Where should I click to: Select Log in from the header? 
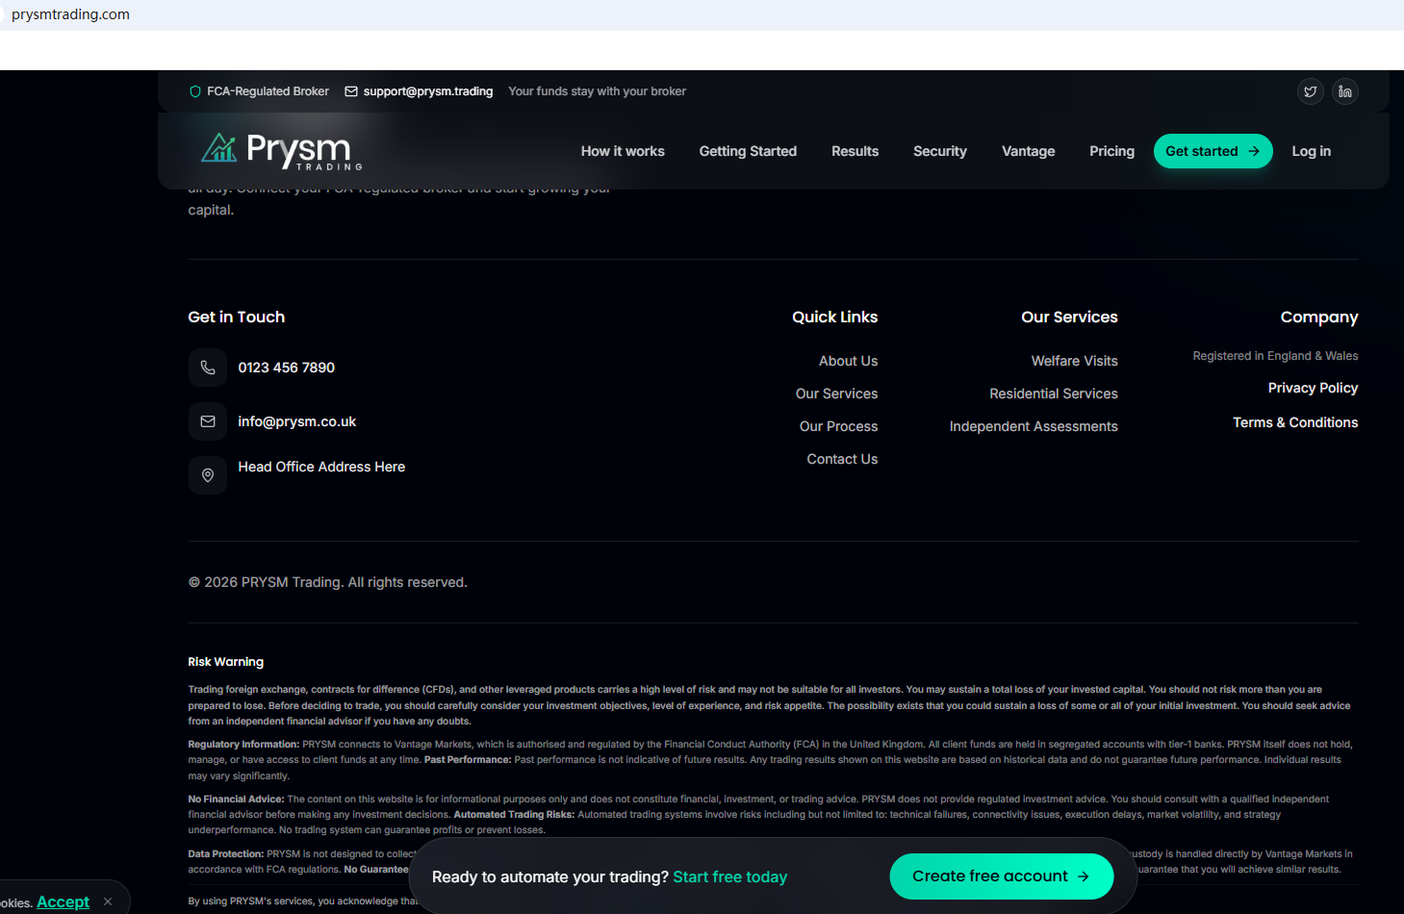[x=1311, y=151]
